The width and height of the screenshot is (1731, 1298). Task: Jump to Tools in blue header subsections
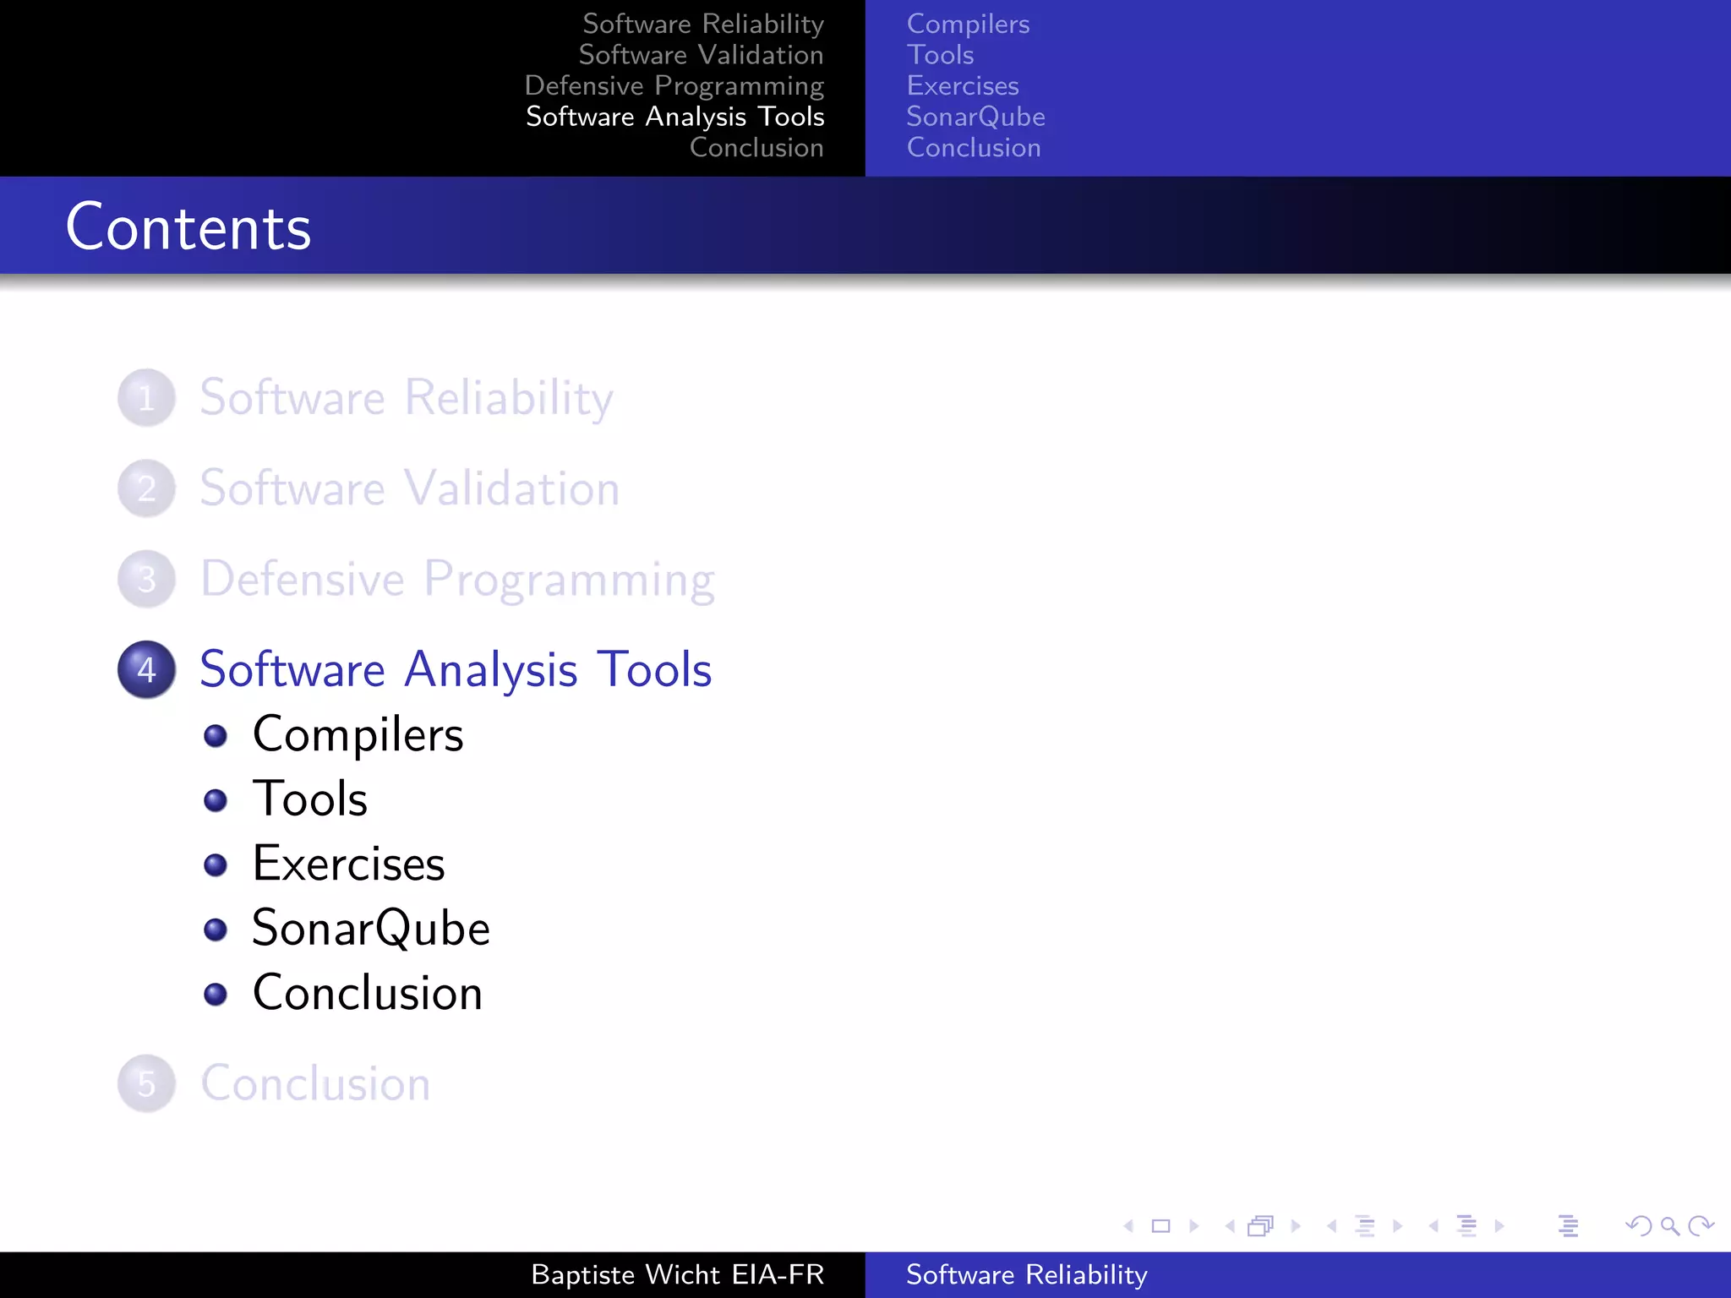(x=940, y=55)
